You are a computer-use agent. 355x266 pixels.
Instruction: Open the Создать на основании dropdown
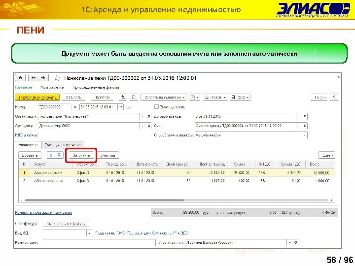(164, 97)
